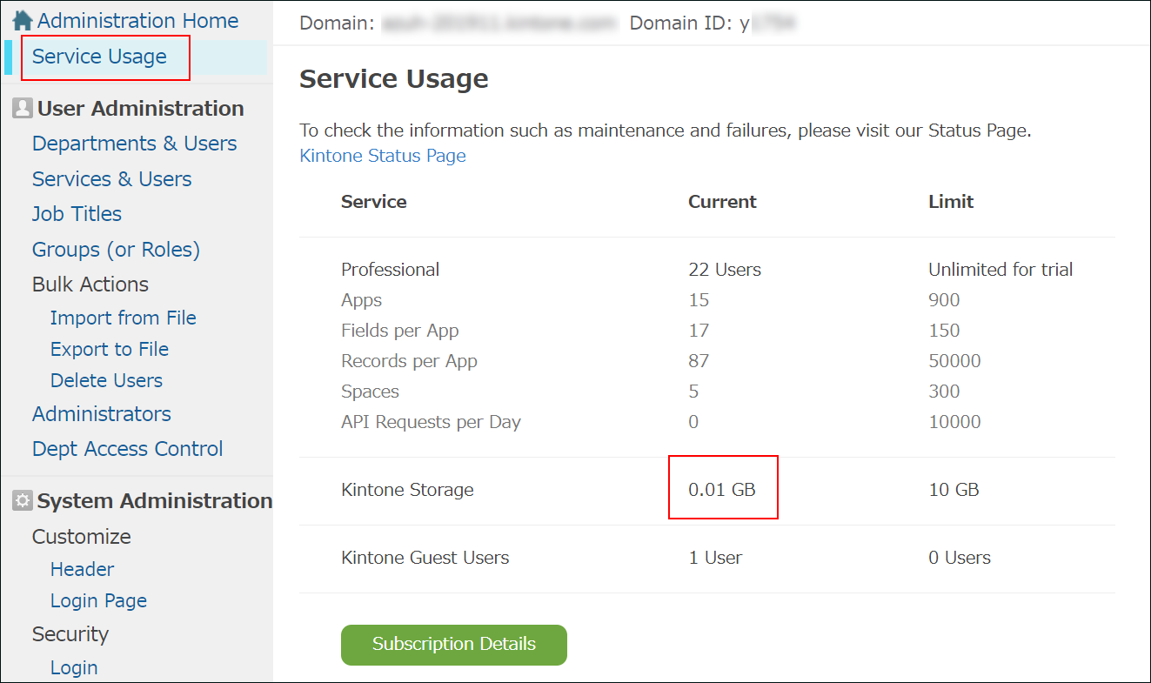Go to the Administrators settings
This screenshot has height=683, width=1151.
pyautogui.click(x=101, y=413)
